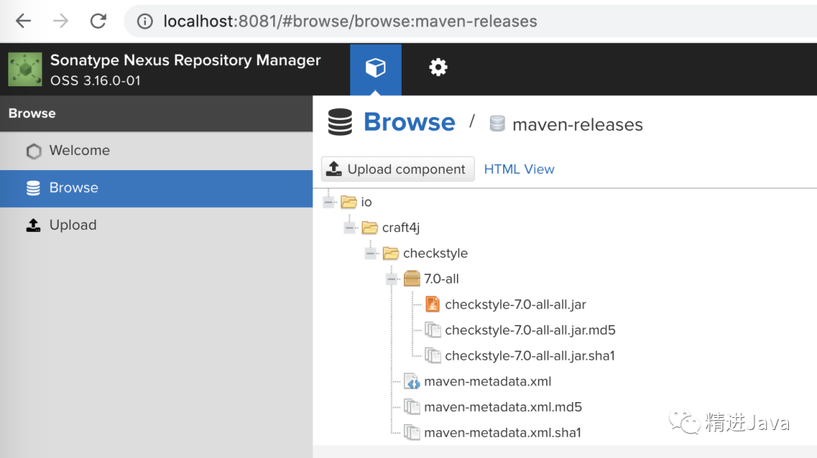Click the 7.0-all package icon

(412, 279)
